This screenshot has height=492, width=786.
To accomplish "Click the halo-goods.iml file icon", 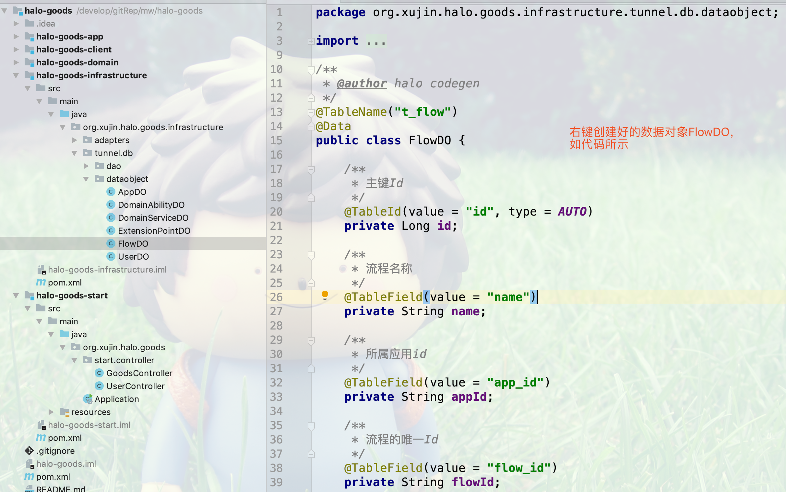I will 30,464.
